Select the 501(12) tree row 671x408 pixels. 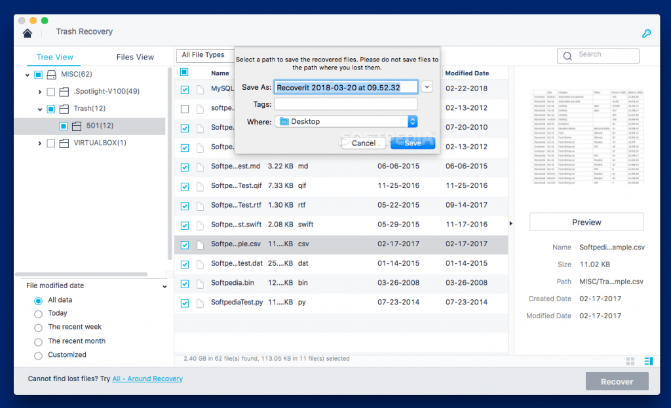[x=90, y=126]
